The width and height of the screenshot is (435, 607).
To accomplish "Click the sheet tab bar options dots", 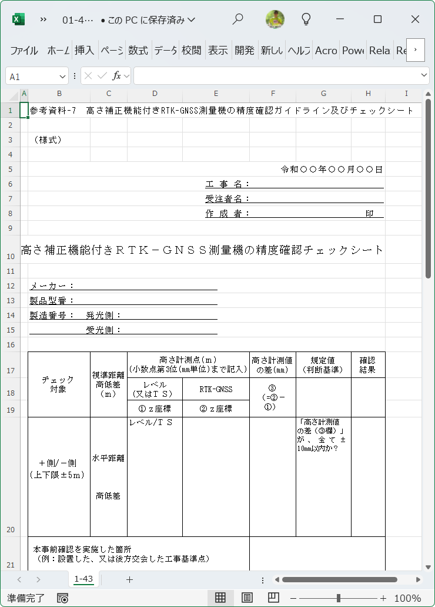I will tap(263, 580).
